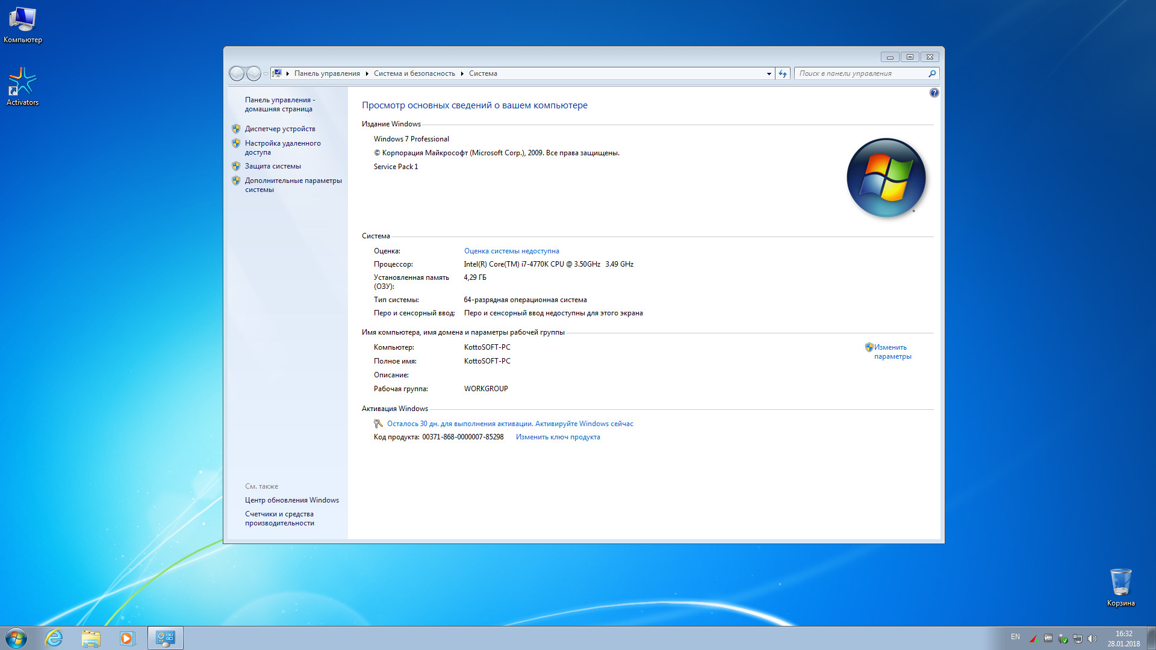Viewport: 1156px width, 650px height.
Task: Open the Защита системы sidebar link
Action: pyautogui.click(x=273, y=166)
